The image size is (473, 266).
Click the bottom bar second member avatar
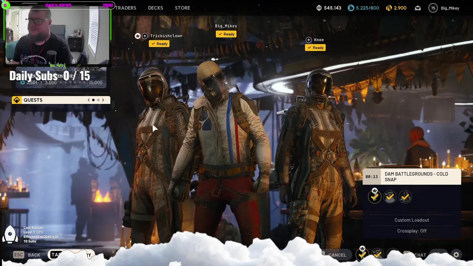pyautogui.click(x=377, y=255)
